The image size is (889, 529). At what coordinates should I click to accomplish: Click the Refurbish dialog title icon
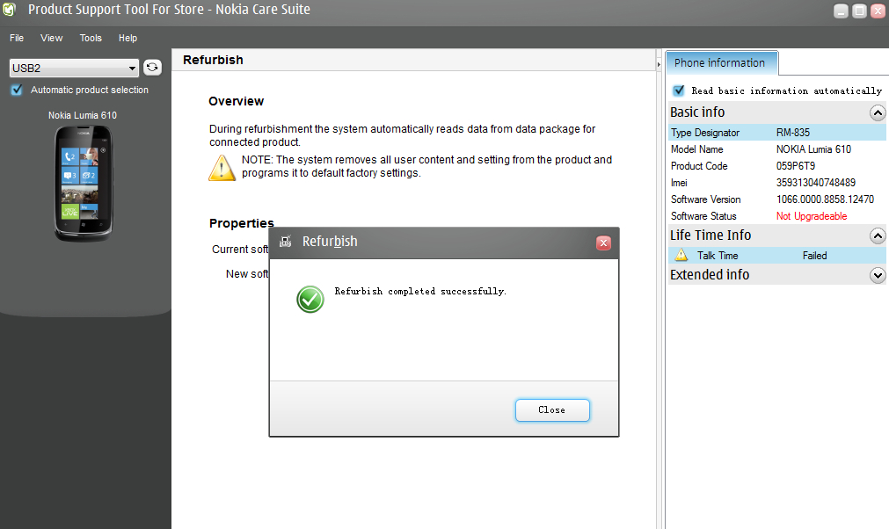click(285, 242)
